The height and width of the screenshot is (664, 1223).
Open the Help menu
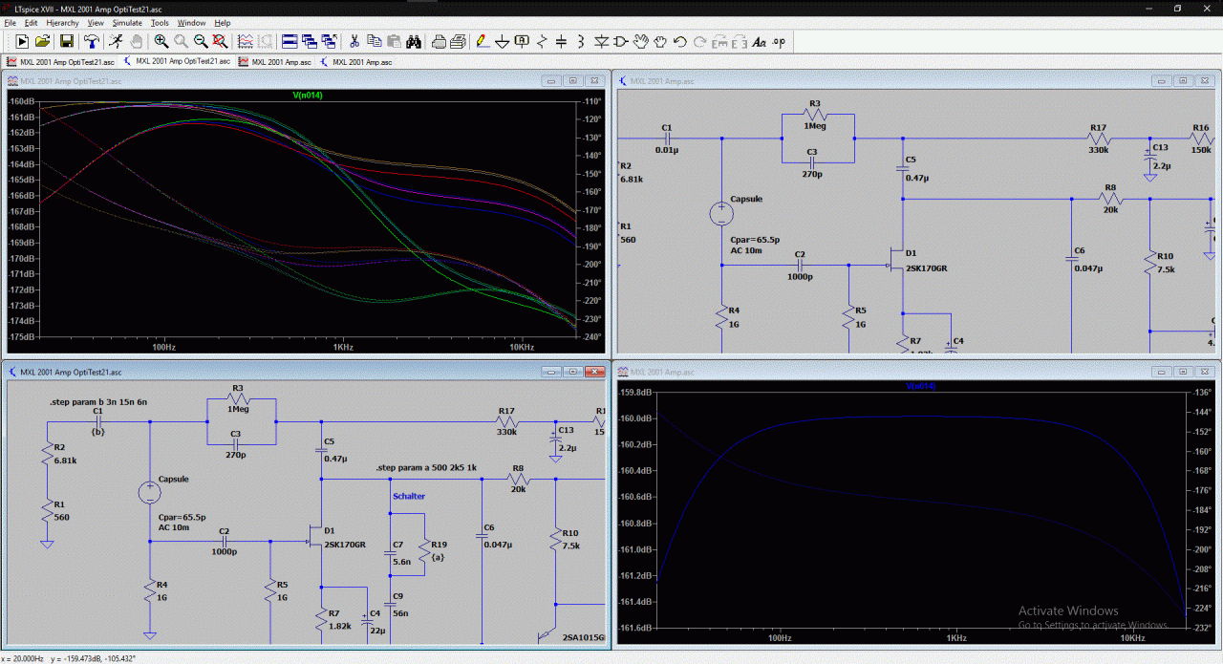point(223,22)
